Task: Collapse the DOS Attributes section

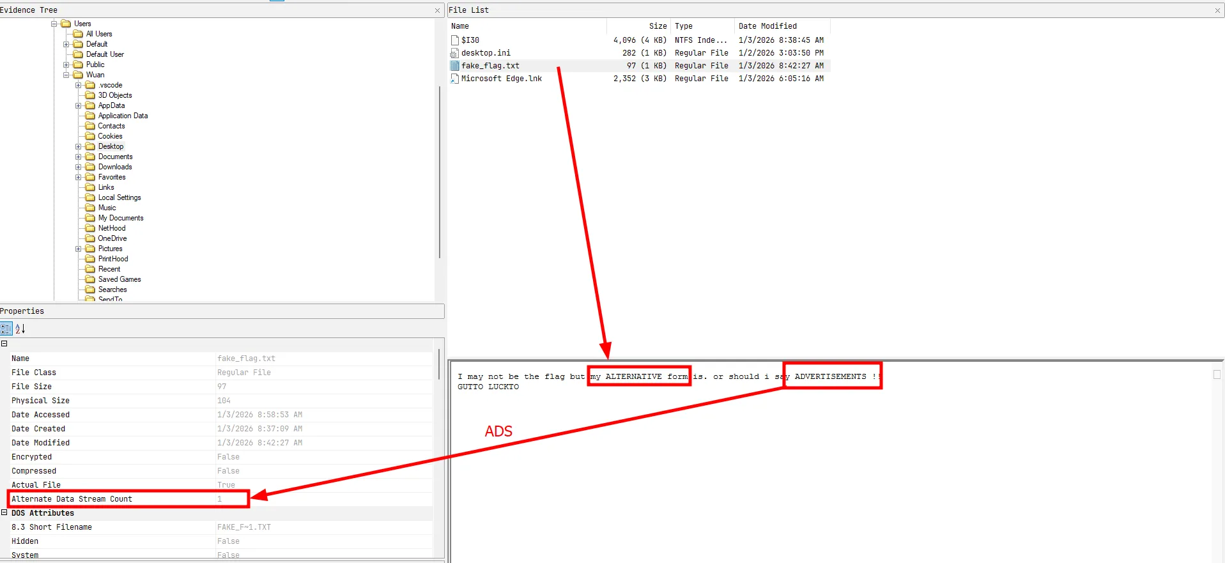Action: coord(4,513)
